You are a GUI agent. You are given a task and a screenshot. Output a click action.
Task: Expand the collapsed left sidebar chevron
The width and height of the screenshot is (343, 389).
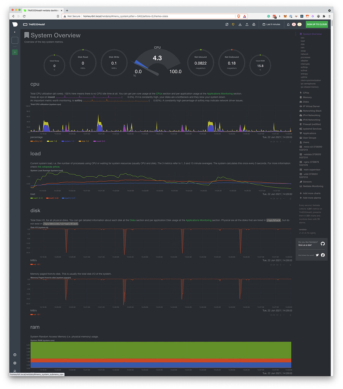[x=14, y=32]
